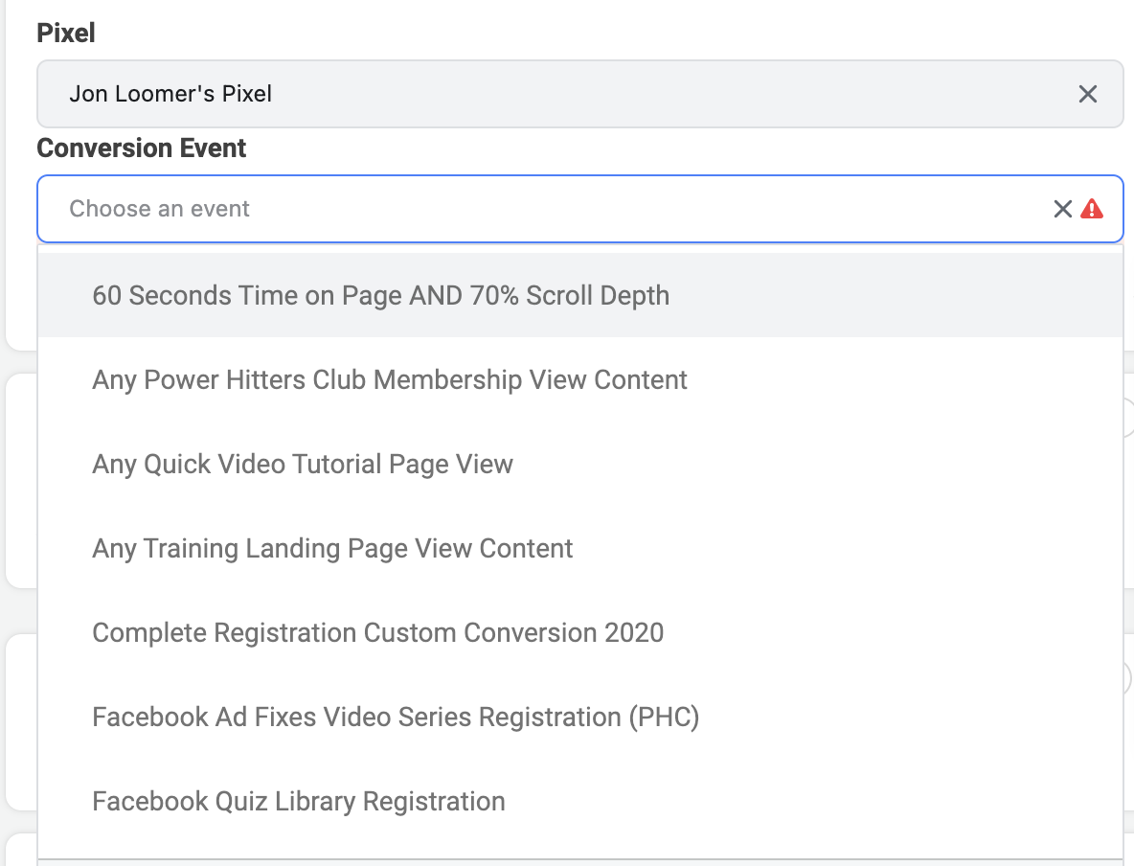Select '60 Seconds Time on Page AND 70% Scroll Depth'

pos(580,295)
